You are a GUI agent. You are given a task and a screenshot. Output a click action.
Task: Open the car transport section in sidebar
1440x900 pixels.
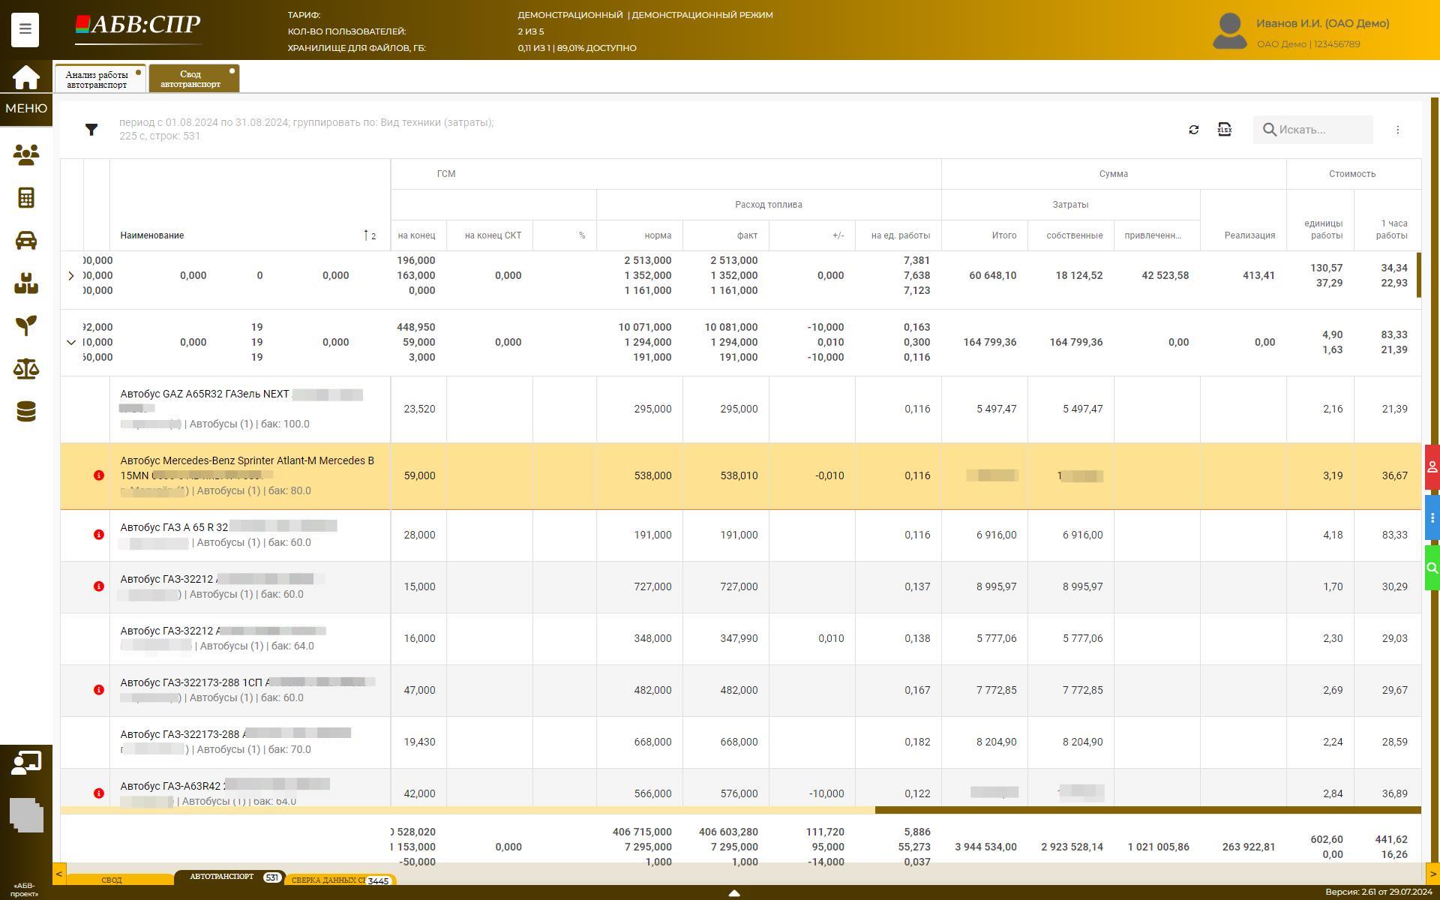click(x=26, y=241)
